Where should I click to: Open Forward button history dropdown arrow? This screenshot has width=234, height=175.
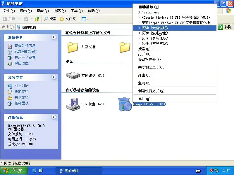pos(32,19)
